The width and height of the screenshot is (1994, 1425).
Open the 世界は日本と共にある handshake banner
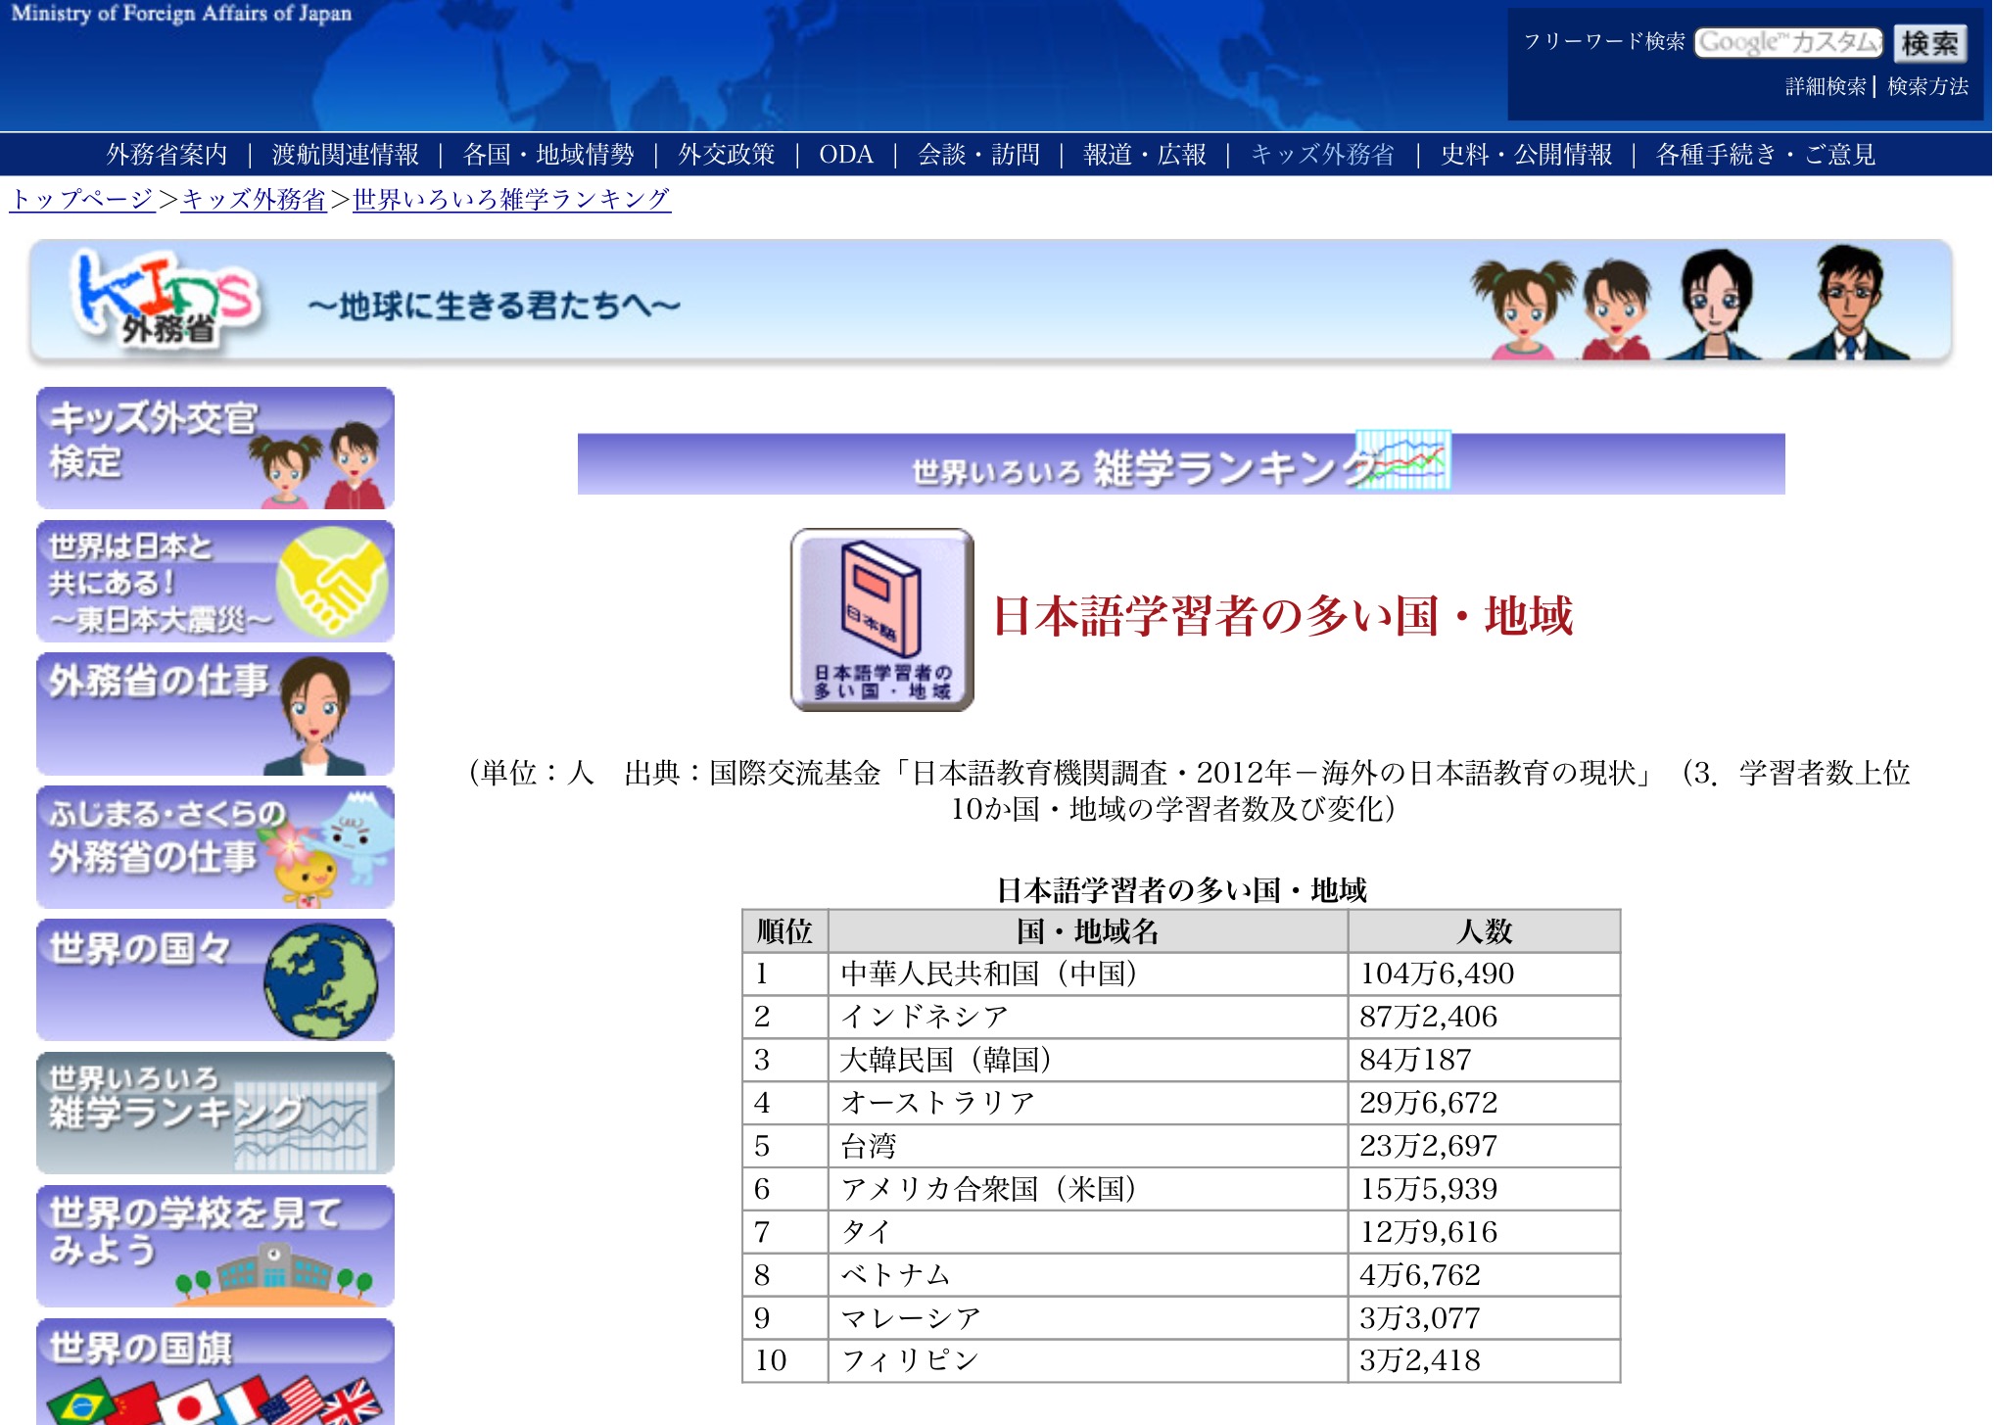pos(215,581)
